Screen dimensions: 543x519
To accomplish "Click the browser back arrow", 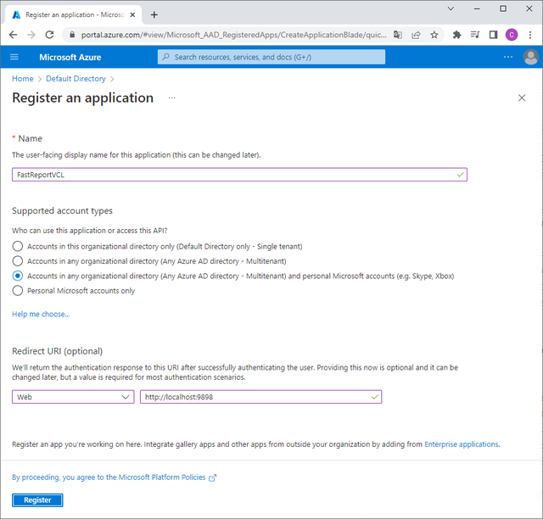I will point(14,35).
